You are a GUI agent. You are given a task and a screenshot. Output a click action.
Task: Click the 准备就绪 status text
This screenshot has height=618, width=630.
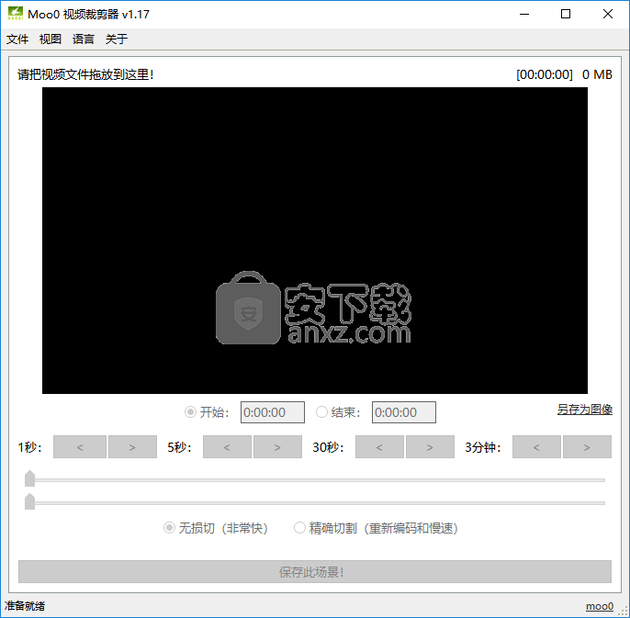(25, 606)
